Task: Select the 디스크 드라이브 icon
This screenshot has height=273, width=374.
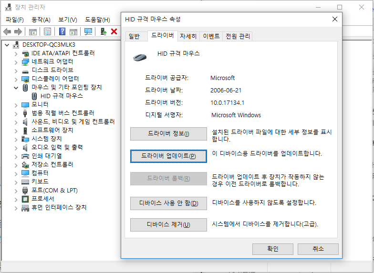Action: click(25, 71)
